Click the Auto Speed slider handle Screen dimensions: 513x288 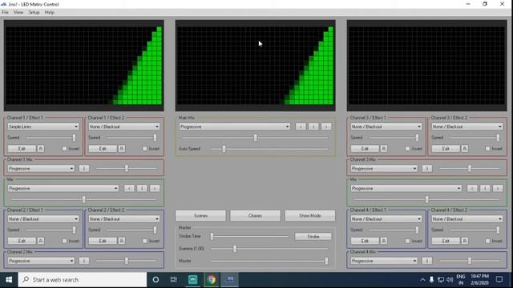point(224,149)
